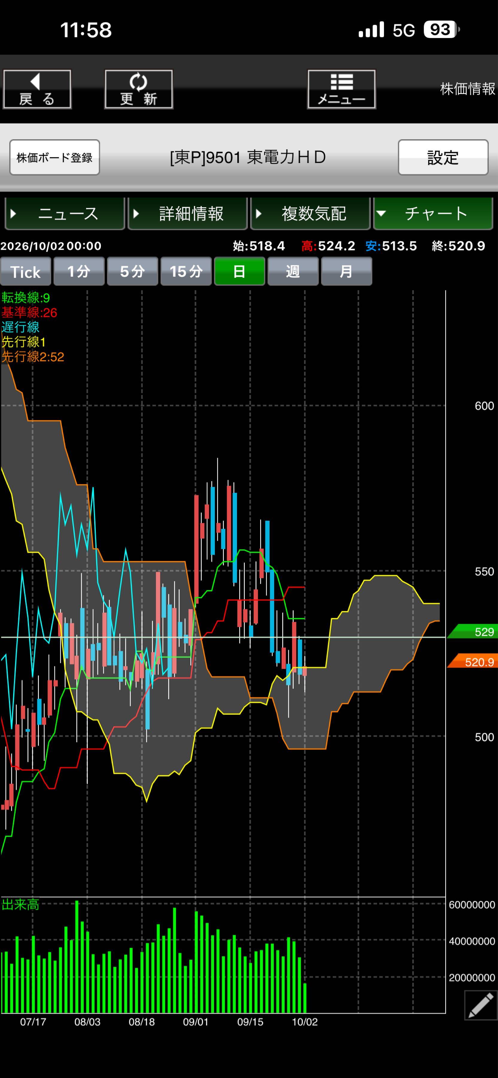Tap the battery indicator in status bar
The height and width of the screenshot is (1078, 498).
click(441, 30)
